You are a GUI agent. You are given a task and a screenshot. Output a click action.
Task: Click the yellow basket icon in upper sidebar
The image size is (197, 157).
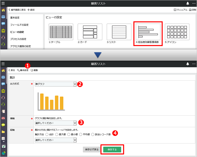point(3,30)
